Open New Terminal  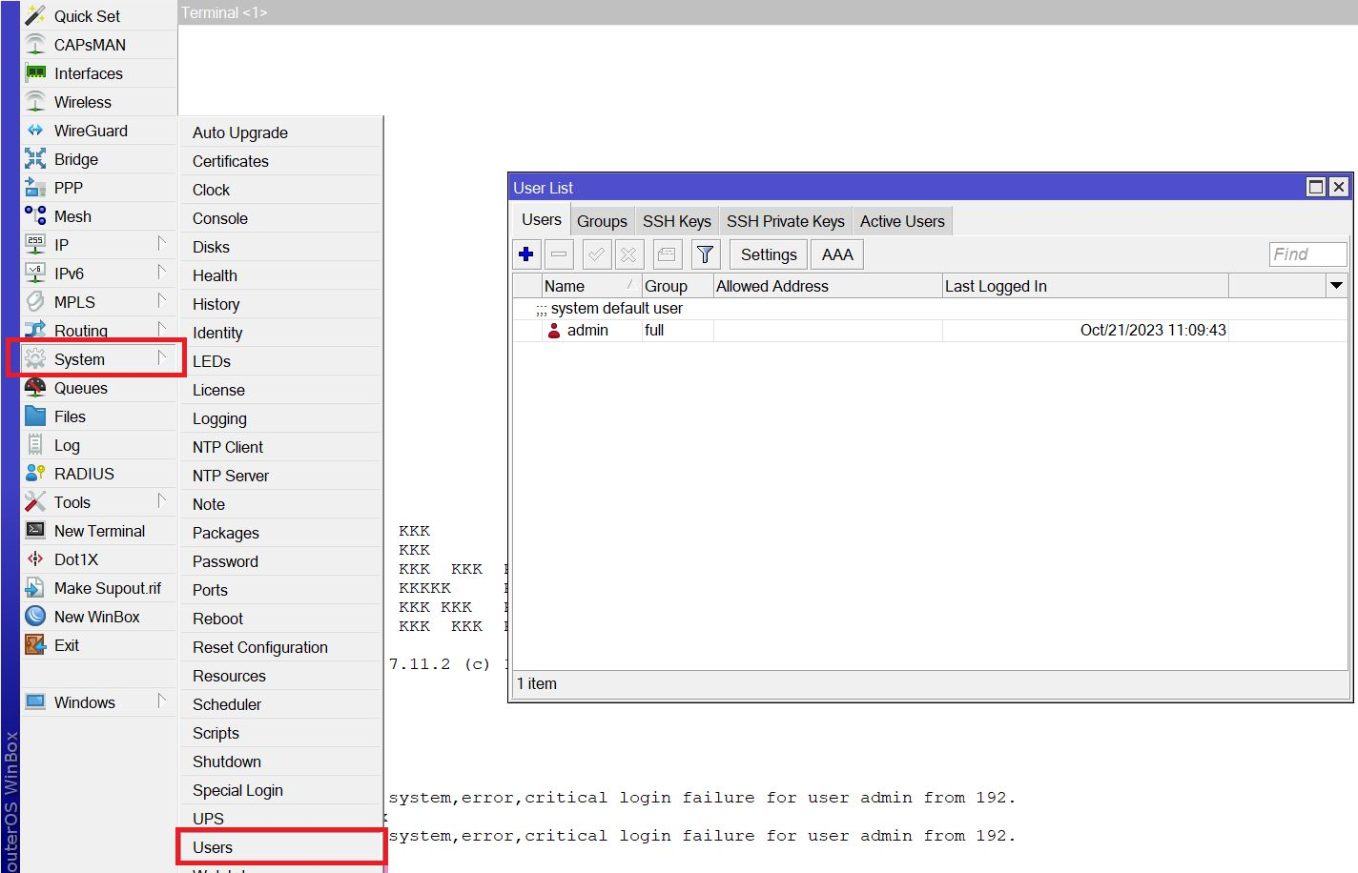pos(99,531)
